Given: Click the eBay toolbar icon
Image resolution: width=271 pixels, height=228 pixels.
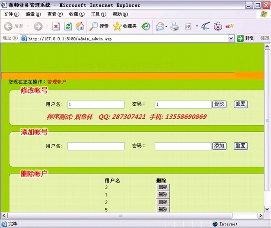Looking at the screenshot, I should click(x=230, y=26).
